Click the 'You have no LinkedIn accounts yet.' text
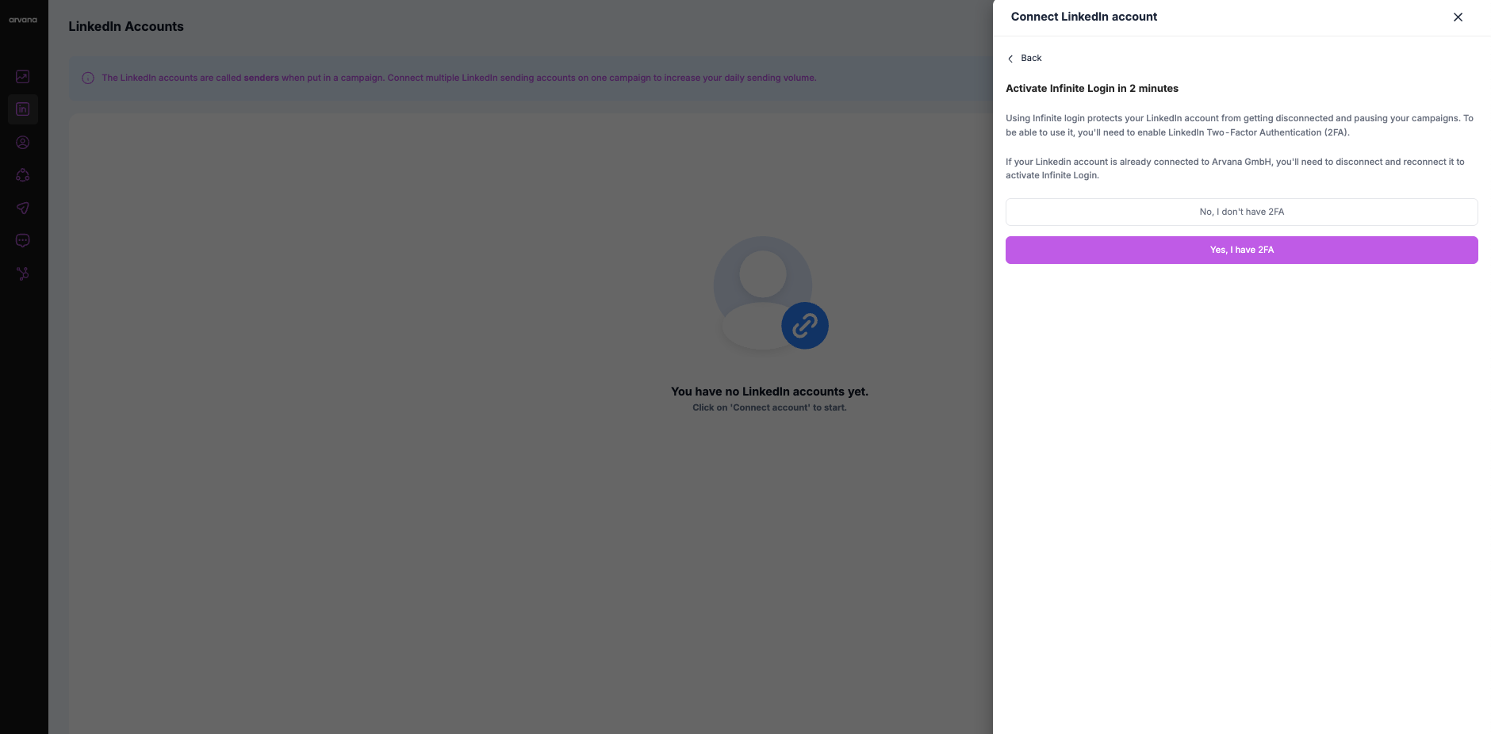The image size is (1491, 734). (x=769, y=392)
